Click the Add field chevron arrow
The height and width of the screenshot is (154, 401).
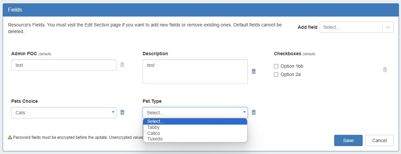tap(388, 27)
